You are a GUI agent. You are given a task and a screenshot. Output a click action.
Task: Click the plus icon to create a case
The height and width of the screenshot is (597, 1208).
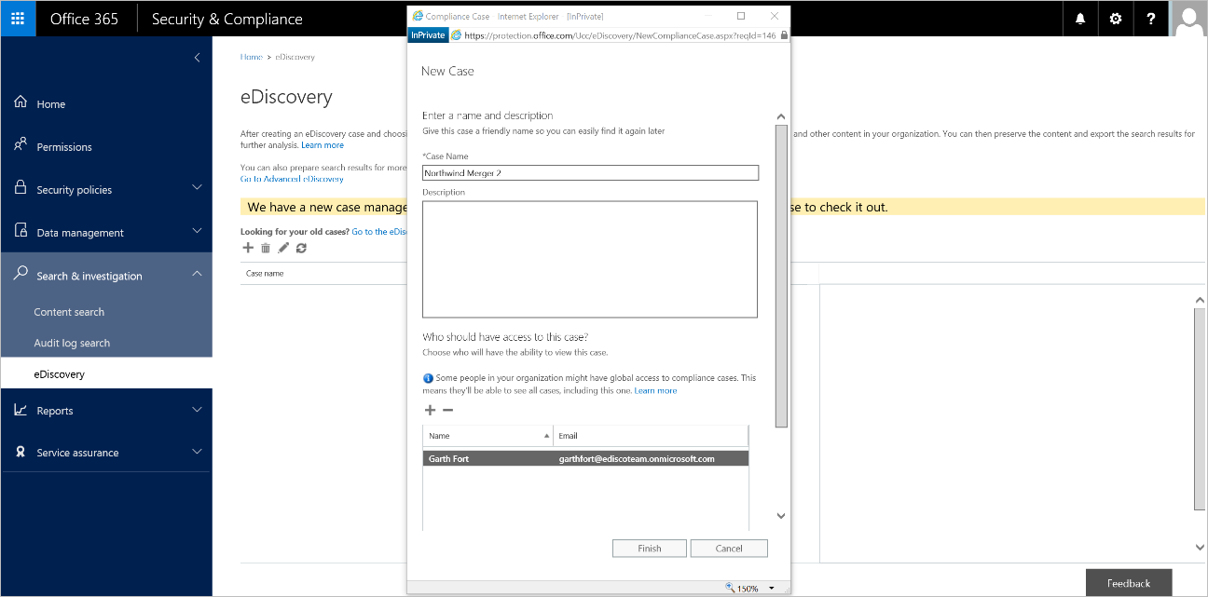point(248,248)
